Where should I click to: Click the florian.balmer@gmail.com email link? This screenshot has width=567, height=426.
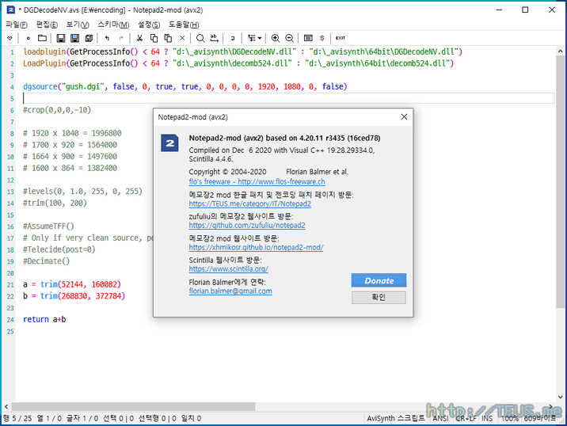click(x=230, y=291)
